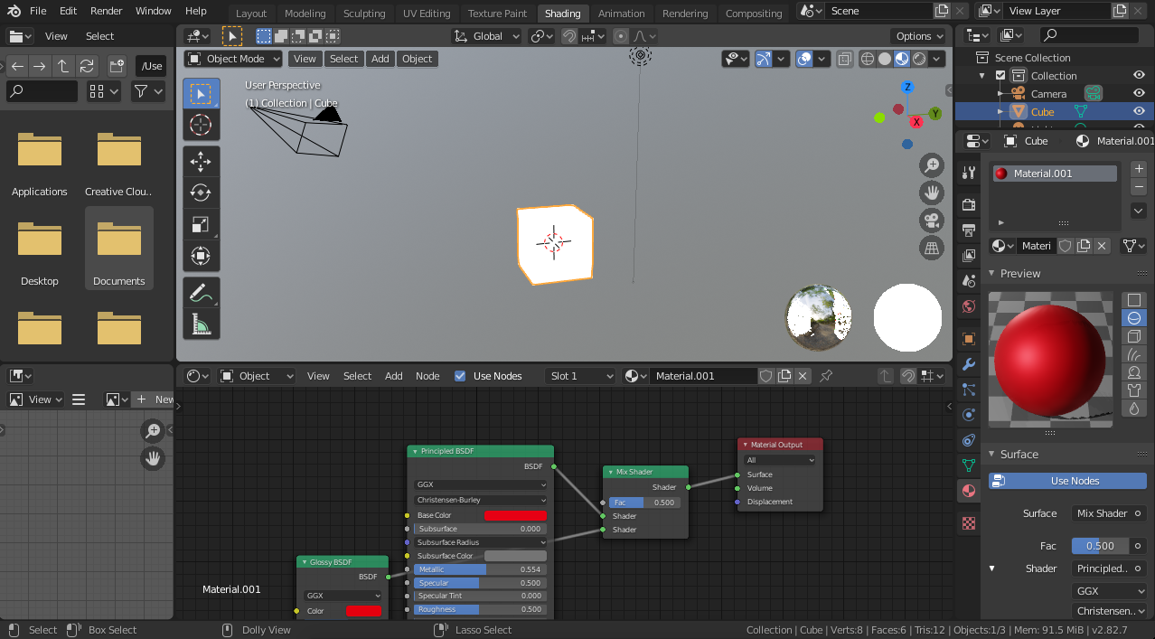
Task: Activate the Rotate tool
Action: 201,193
